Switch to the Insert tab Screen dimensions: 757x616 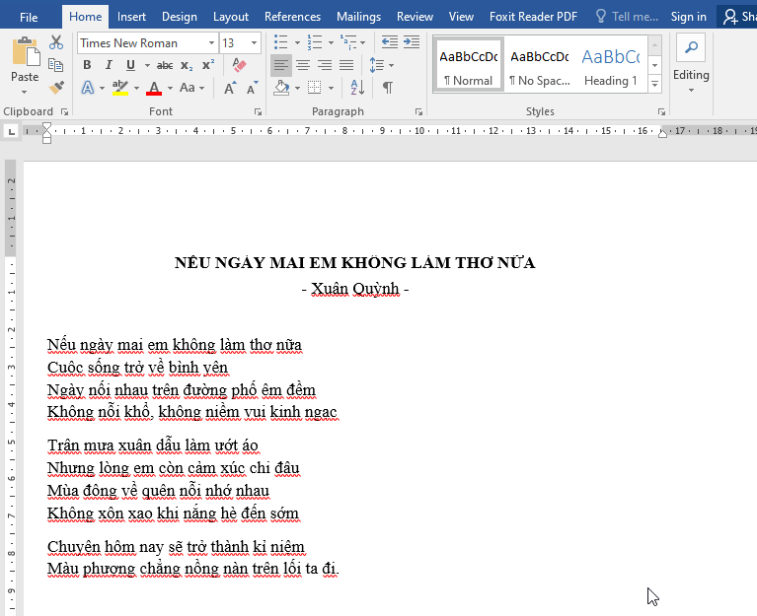coord(131,17)
